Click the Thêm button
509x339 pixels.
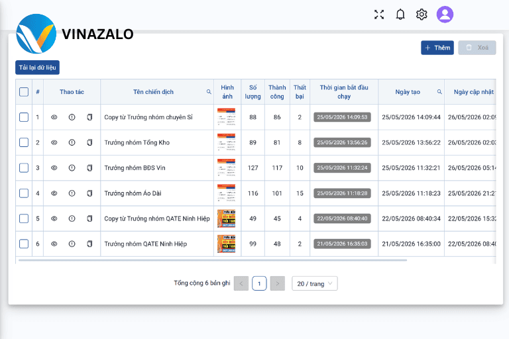(x=437, y=48)
